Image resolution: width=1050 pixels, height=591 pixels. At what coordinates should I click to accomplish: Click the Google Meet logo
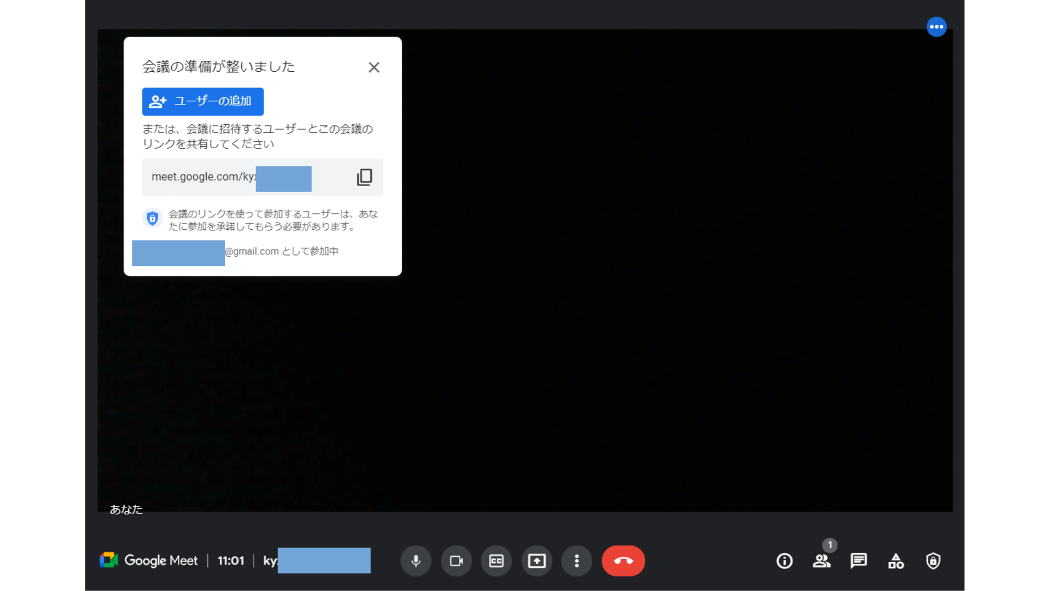tap(149, 560)
